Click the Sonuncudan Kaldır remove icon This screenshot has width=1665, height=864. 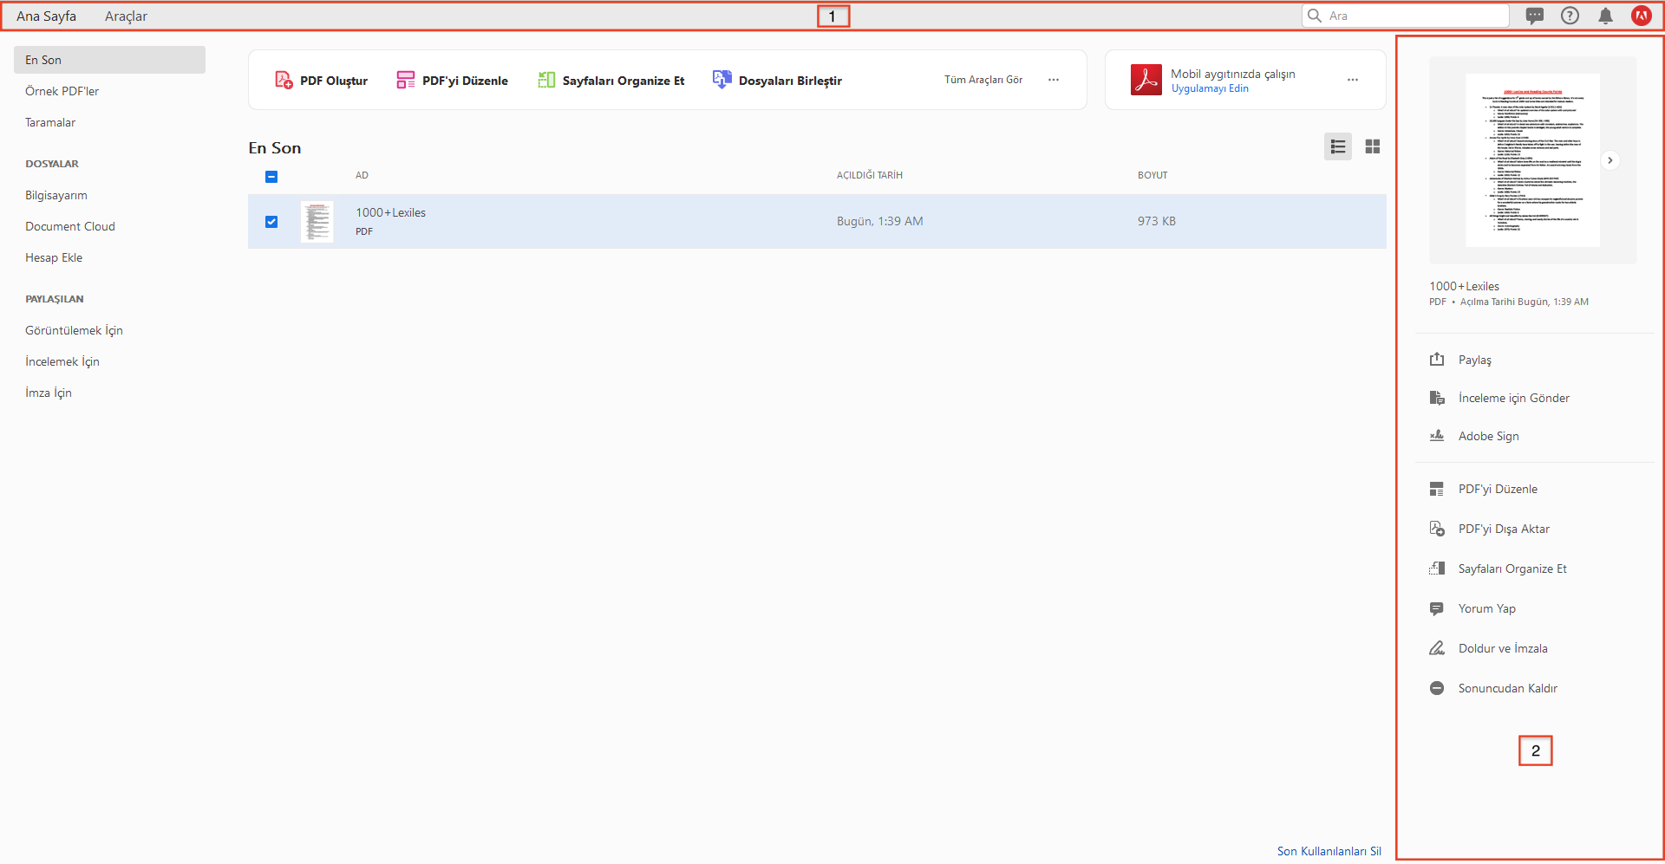[1437, 688]
